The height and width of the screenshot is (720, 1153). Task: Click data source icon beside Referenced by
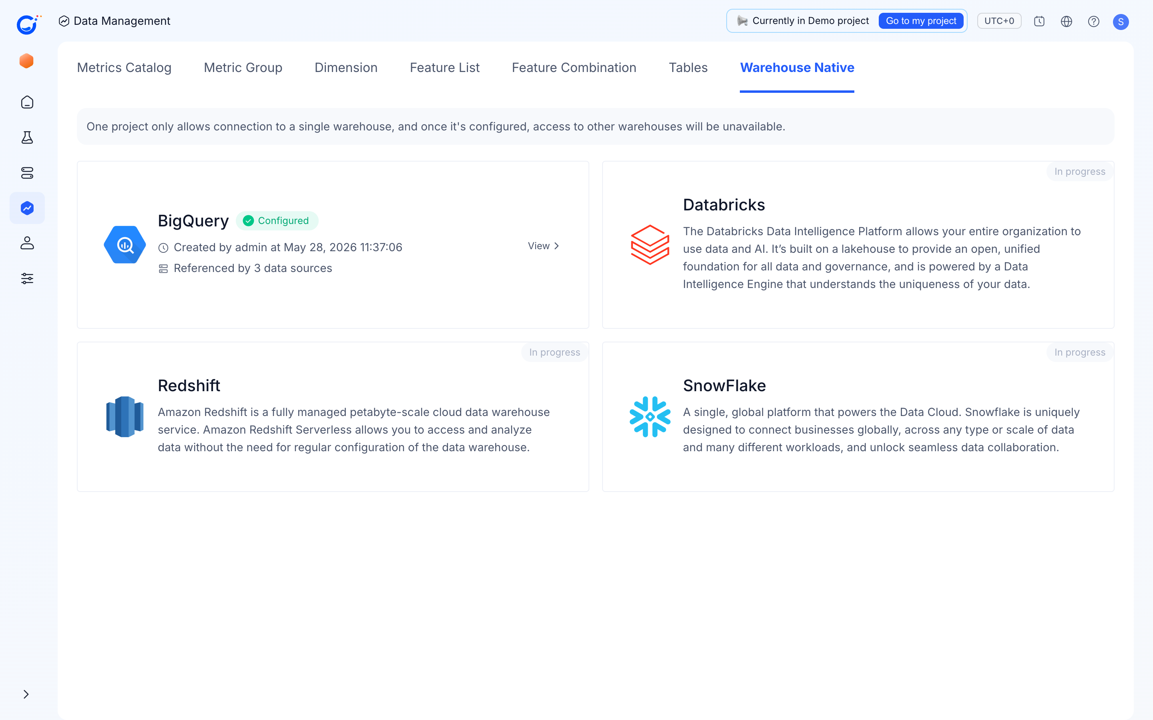point(163,268)
